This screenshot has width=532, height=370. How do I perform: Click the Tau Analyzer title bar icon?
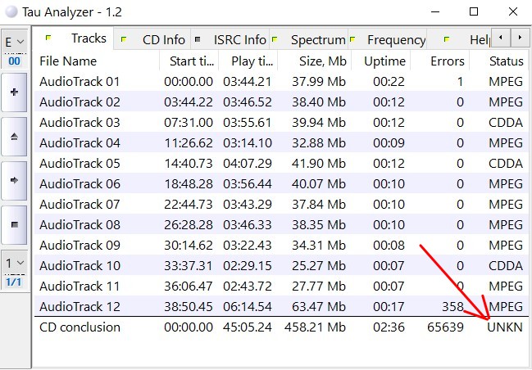11,12
